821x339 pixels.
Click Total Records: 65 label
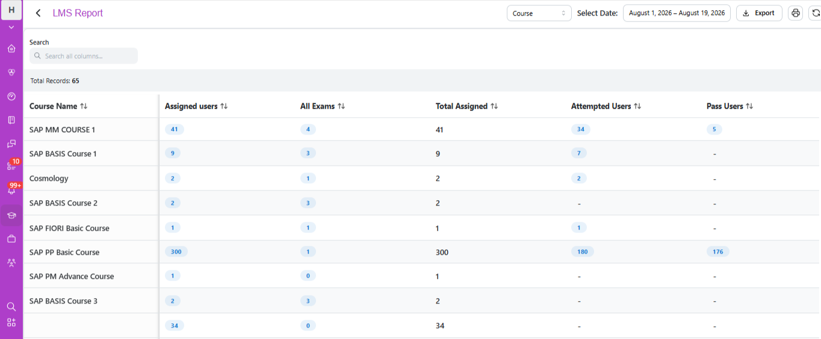click(55, 81)
